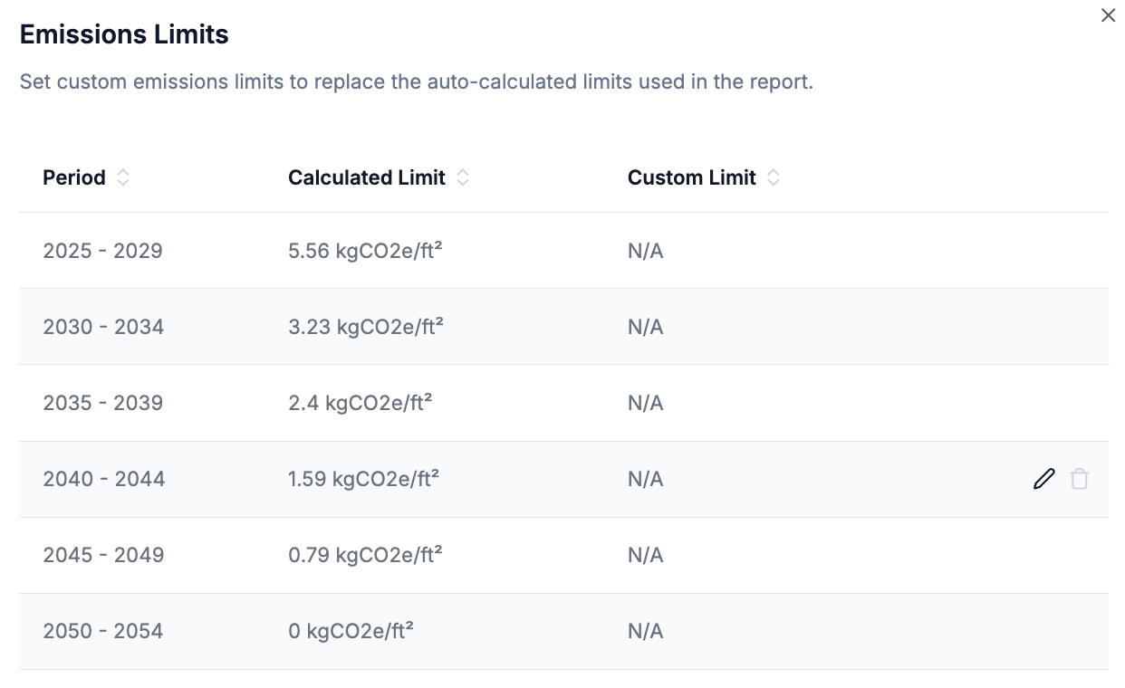Click the N/A custom limit for 2035 - 2039

coord(646,403)
